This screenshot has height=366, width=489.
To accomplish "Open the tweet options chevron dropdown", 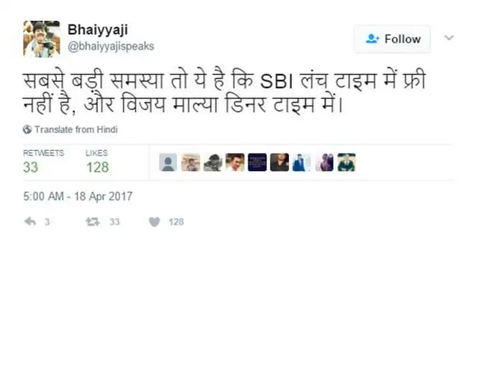I will point(449,37).
